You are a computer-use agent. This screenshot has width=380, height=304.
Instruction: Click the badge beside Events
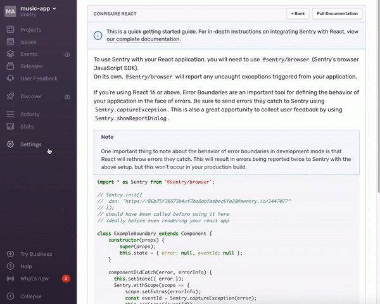pyautogui.click(x=67, y=54)
